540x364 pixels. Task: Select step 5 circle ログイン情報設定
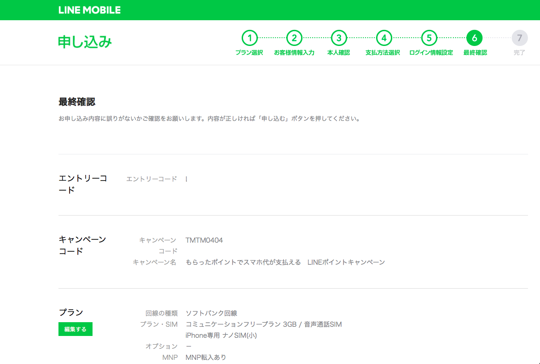click(429, 38)
